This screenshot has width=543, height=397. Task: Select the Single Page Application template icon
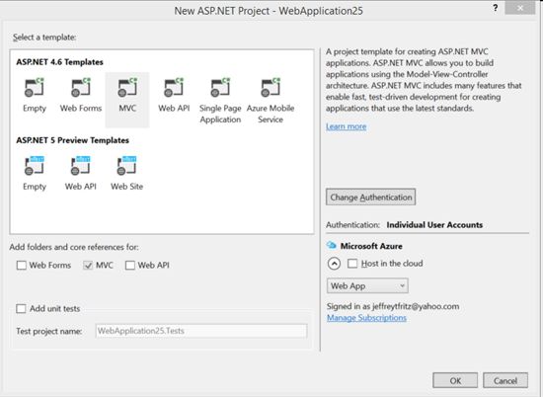tap(220, 88)
